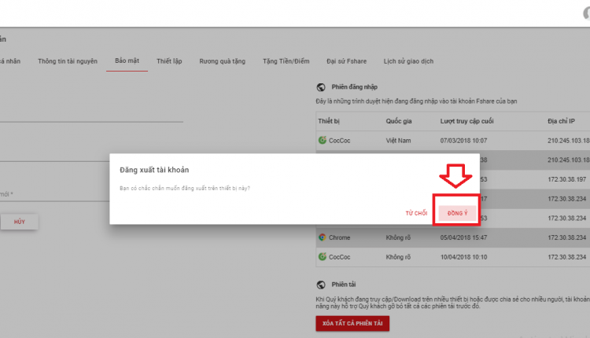Open Lịch sử giao dịch tab
The height and width of the screenshot is (338, 590).
tap(408, 61)
